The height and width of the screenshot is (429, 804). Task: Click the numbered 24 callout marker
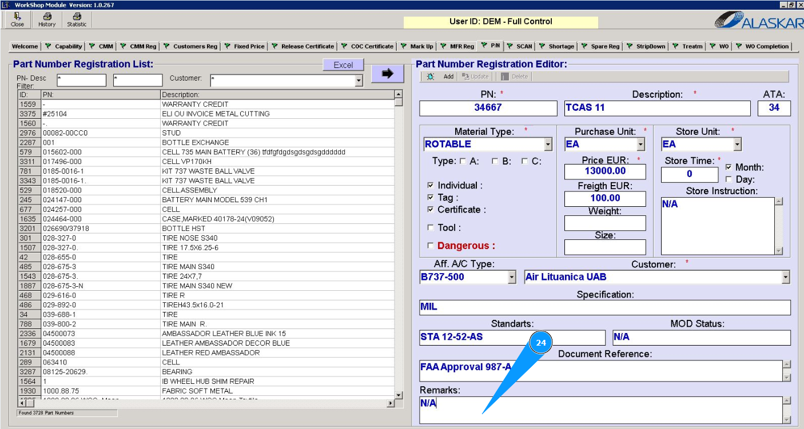[541, 343]
